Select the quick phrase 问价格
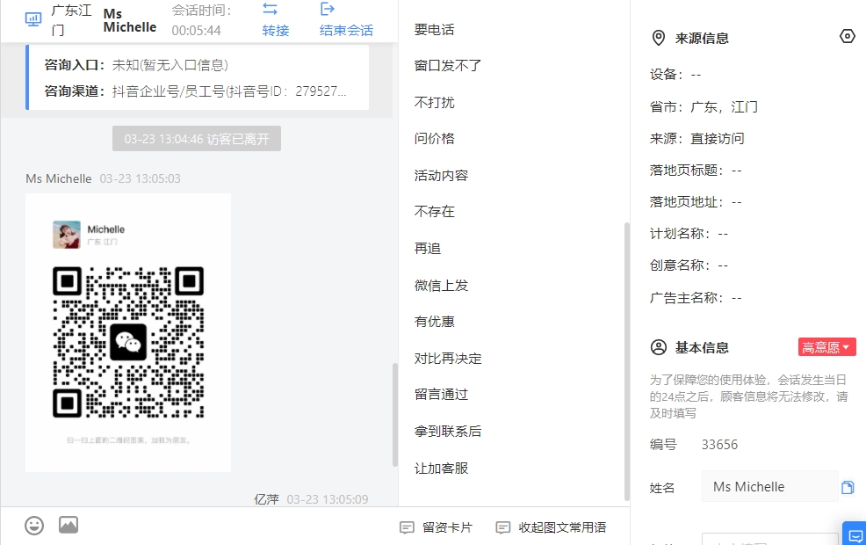Viewport: 866px width, 545px height. click(x=434, y=138)
